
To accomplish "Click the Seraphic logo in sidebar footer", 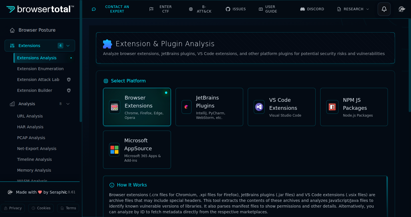I will coord(10,192).
